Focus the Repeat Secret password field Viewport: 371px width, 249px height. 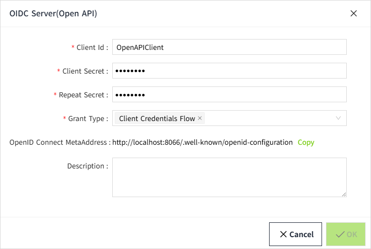(229, 94)
